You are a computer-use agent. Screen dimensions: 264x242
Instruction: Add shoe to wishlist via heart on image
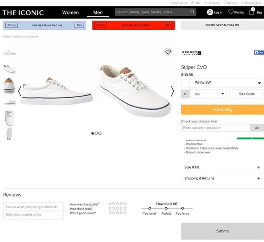[168, 52]
